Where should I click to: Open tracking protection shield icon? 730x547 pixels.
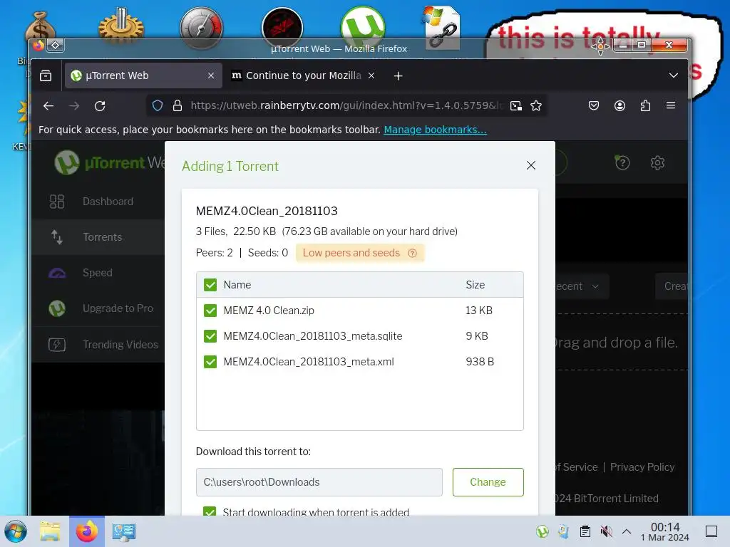158,106
